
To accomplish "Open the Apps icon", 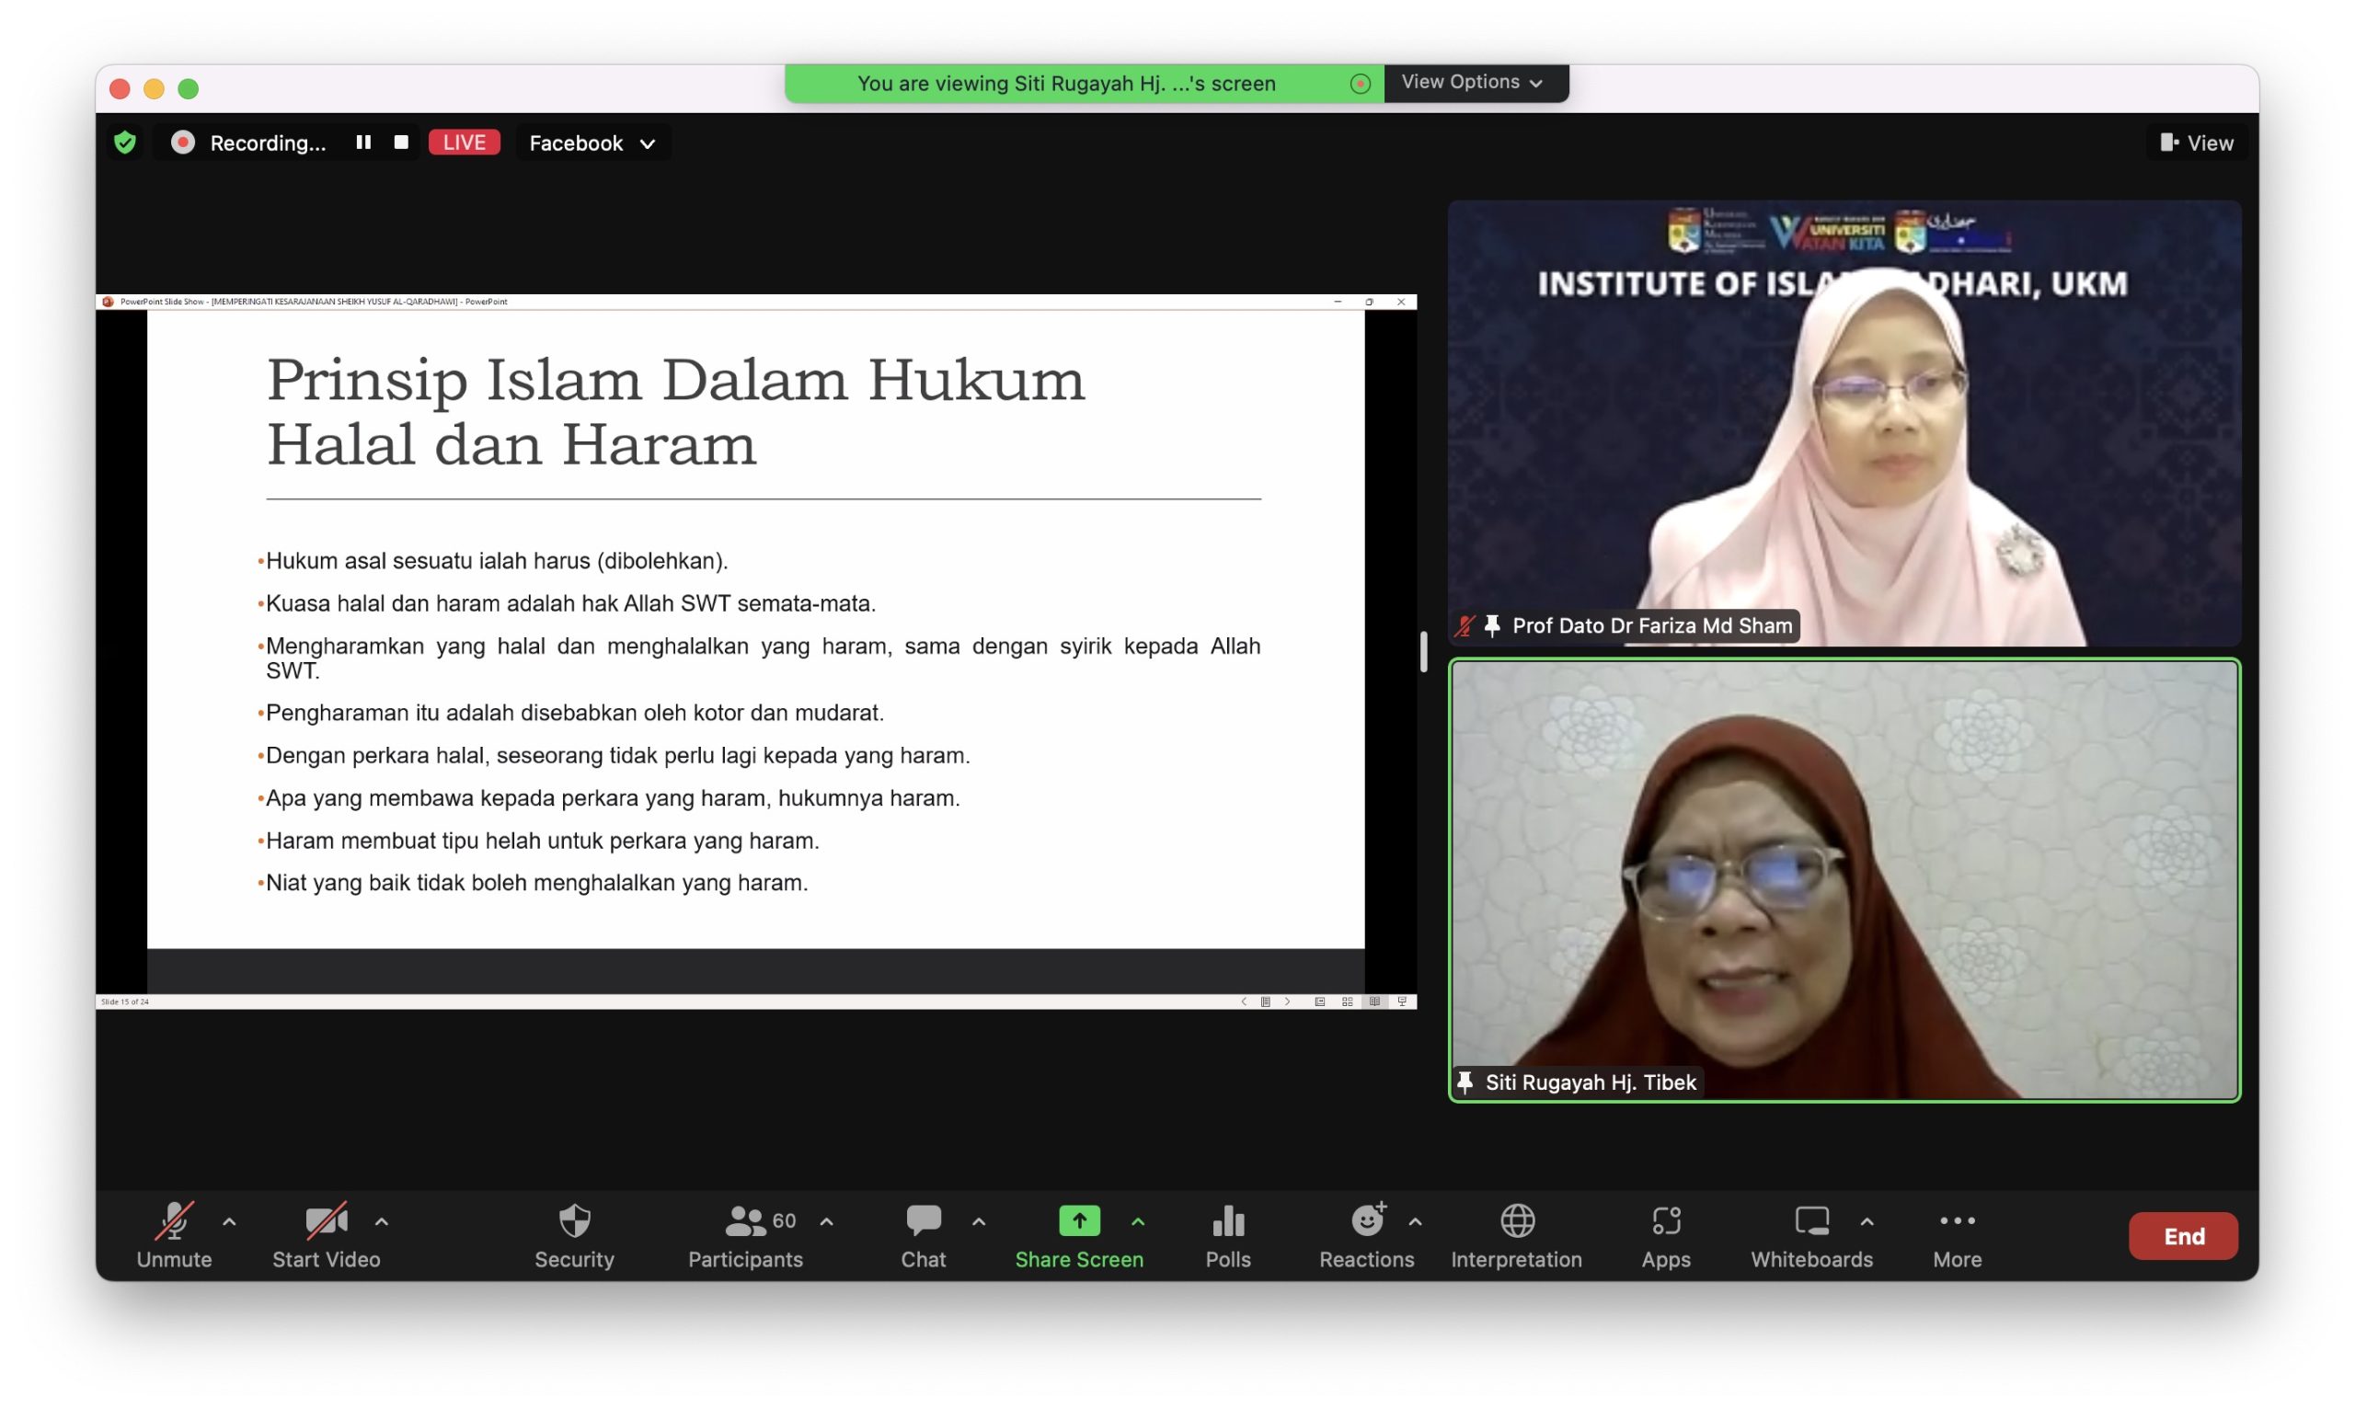I will 1665,1222.
